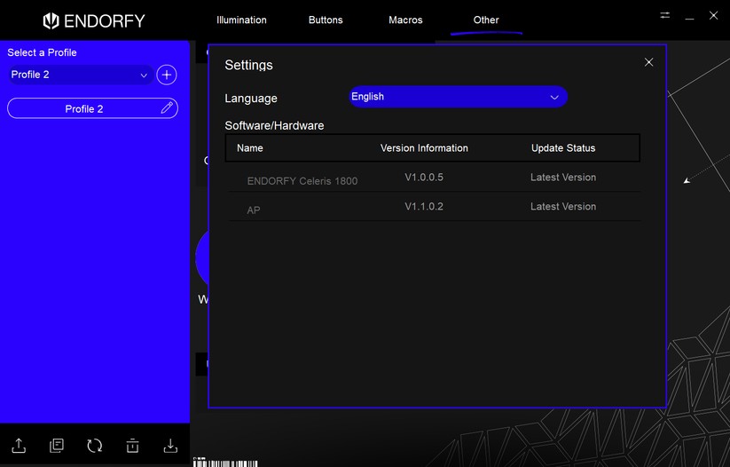Open the Buttons tab
The width and height of the screenshot is (730, 467).
click(x=326, y=20)
